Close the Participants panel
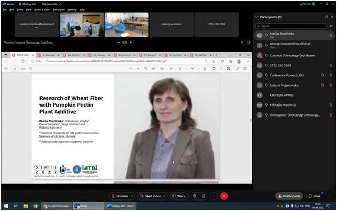The height and width of the screenshot is (211, 337). pos(332,17)
